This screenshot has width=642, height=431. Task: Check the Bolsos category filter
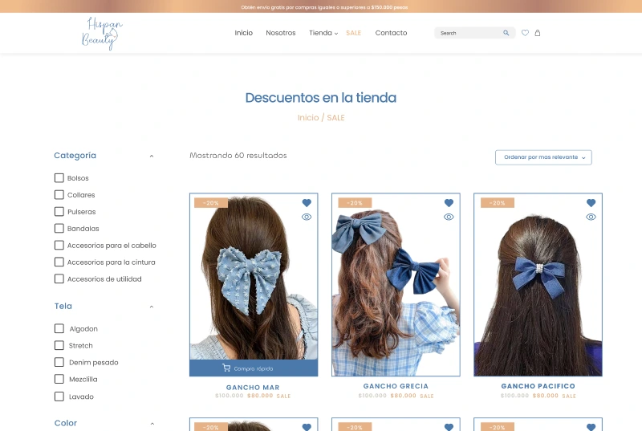pyautogui.click(x=59, y=178)
